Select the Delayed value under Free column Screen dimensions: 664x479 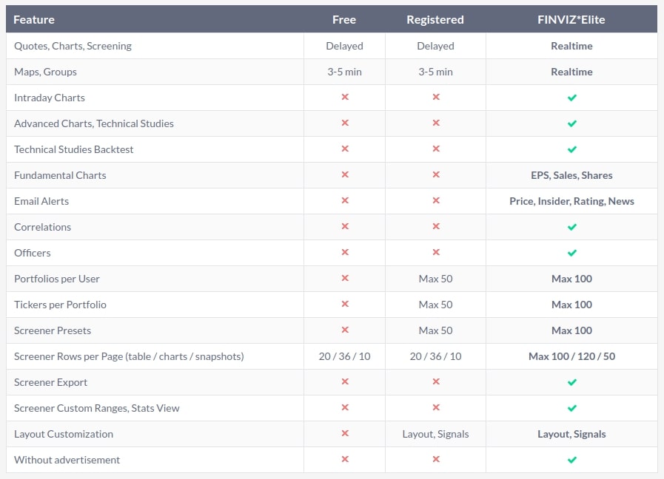click(x=343, y=46)
